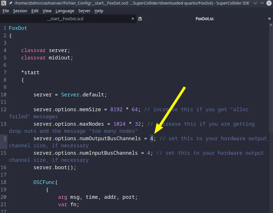Click the scrollbar up arrow
Image resolution: width=273 pixels, height=213 pixels.
[x=271, y=25]
